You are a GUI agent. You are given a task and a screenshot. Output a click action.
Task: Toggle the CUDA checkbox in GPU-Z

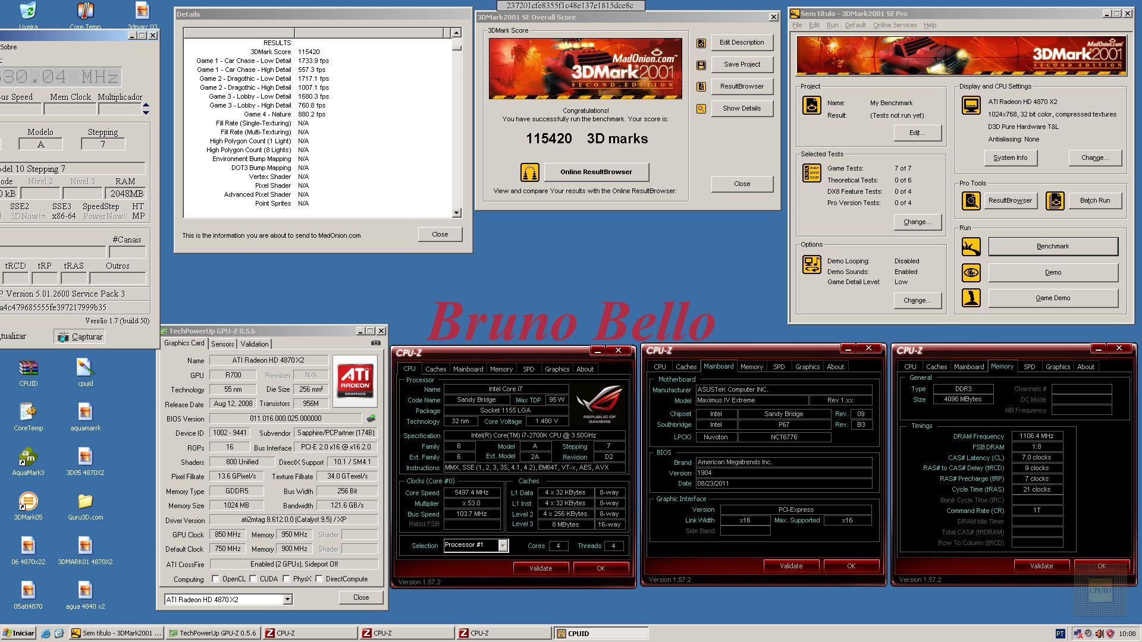253,579
